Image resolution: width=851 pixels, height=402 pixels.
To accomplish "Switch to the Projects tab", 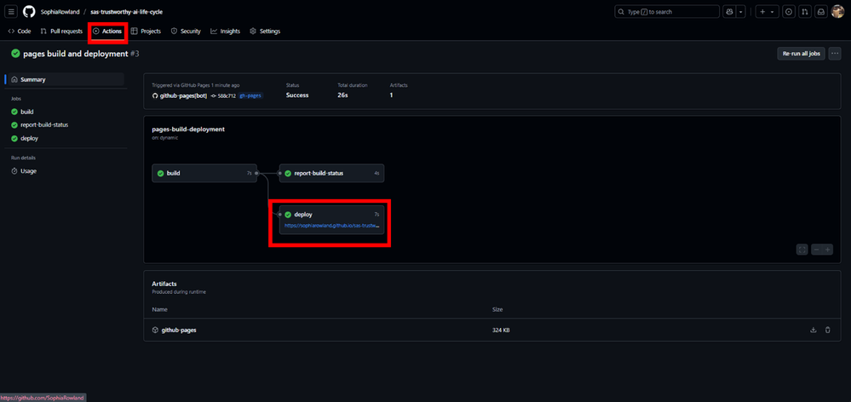I will [146, 32].
